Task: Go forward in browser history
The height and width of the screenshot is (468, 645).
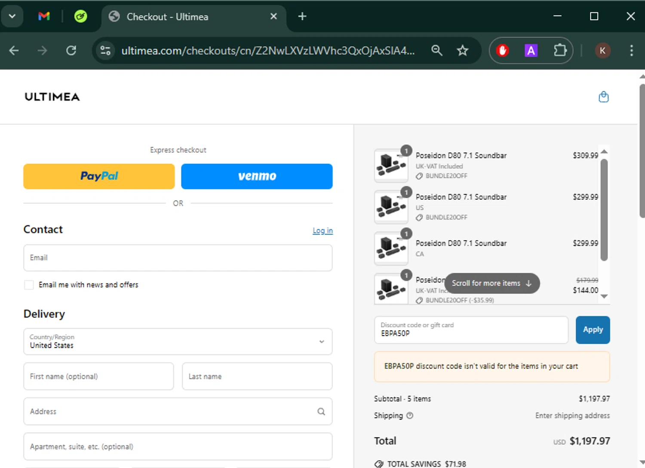Action: tap(42, 51)
